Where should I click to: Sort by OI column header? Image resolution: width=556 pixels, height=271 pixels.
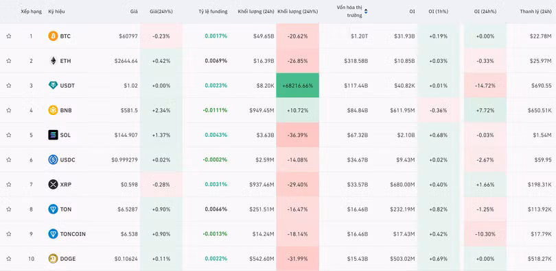(412, 12)
